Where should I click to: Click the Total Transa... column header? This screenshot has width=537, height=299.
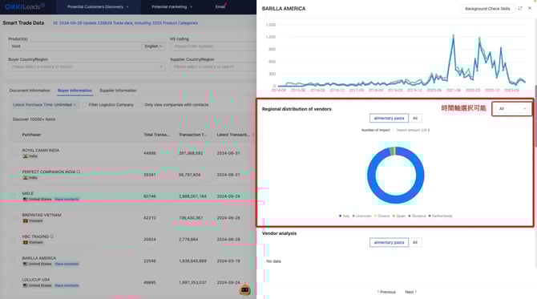pyautogui.click(x=156, y=135)
